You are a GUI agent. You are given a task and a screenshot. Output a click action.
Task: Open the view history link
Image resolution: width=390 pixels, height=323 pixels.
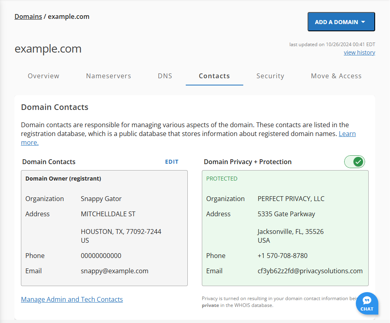pos(359,52)
